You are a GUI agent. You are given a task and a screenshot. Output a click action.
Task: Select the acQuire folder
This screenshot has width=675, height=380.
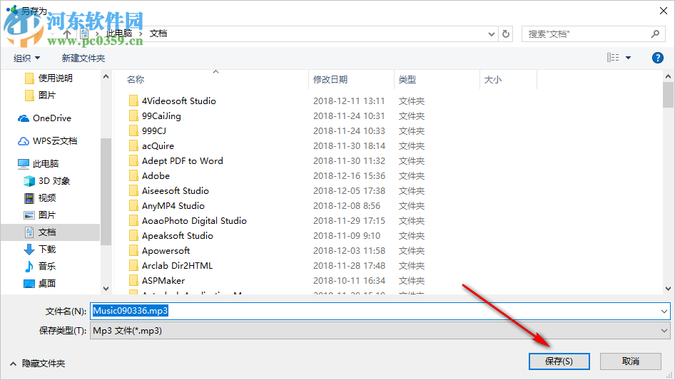[x=158, y=146]
